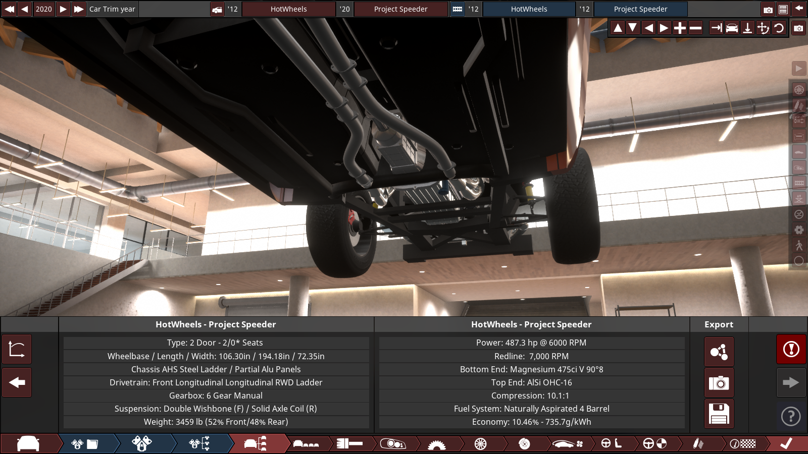The height and width of the screenshot is (454, 808).
Task: Click the Export share nodes icon
Action: click(x=719, y=352)
